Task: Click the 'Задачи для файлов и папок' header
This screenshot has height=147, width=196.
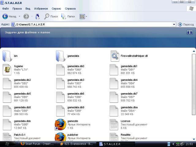Action: pos(28,32)
